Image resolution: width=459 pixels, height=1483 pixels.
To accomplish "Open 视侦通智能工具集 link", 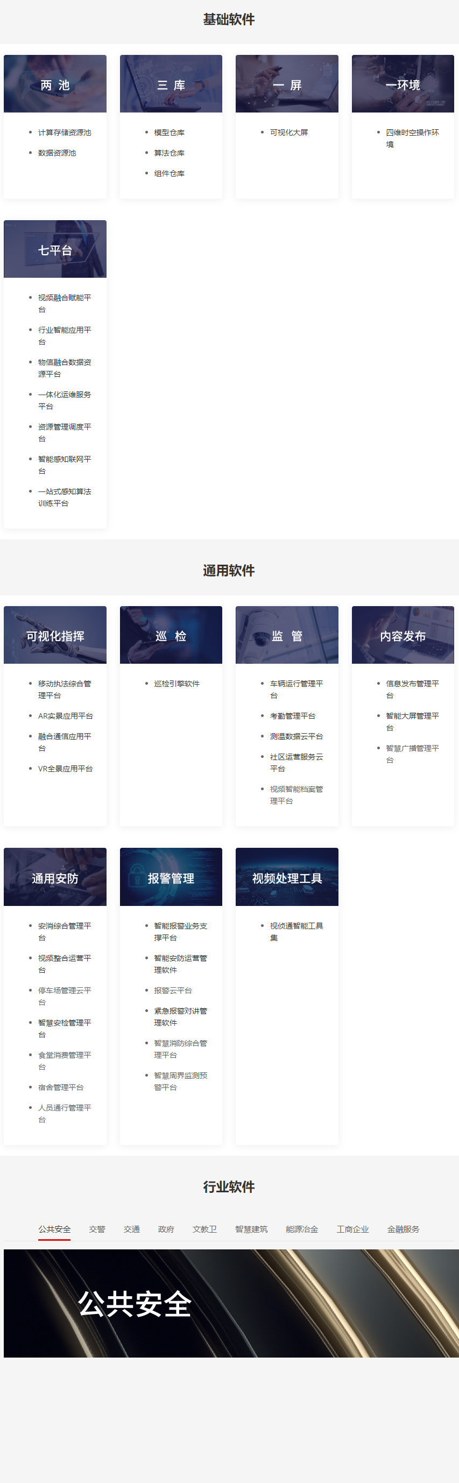I will pyautogui.click(x=296, y=931).
